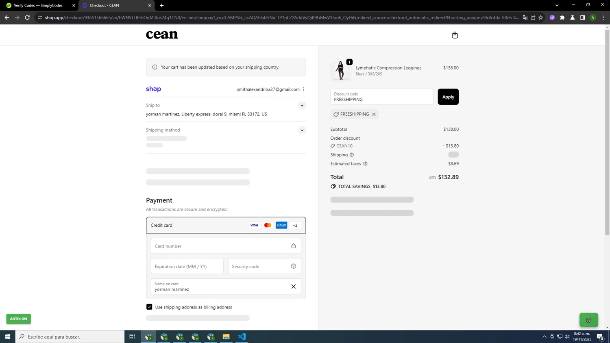
Task: Click the Mastercard icon
Action: click(268, 225)
